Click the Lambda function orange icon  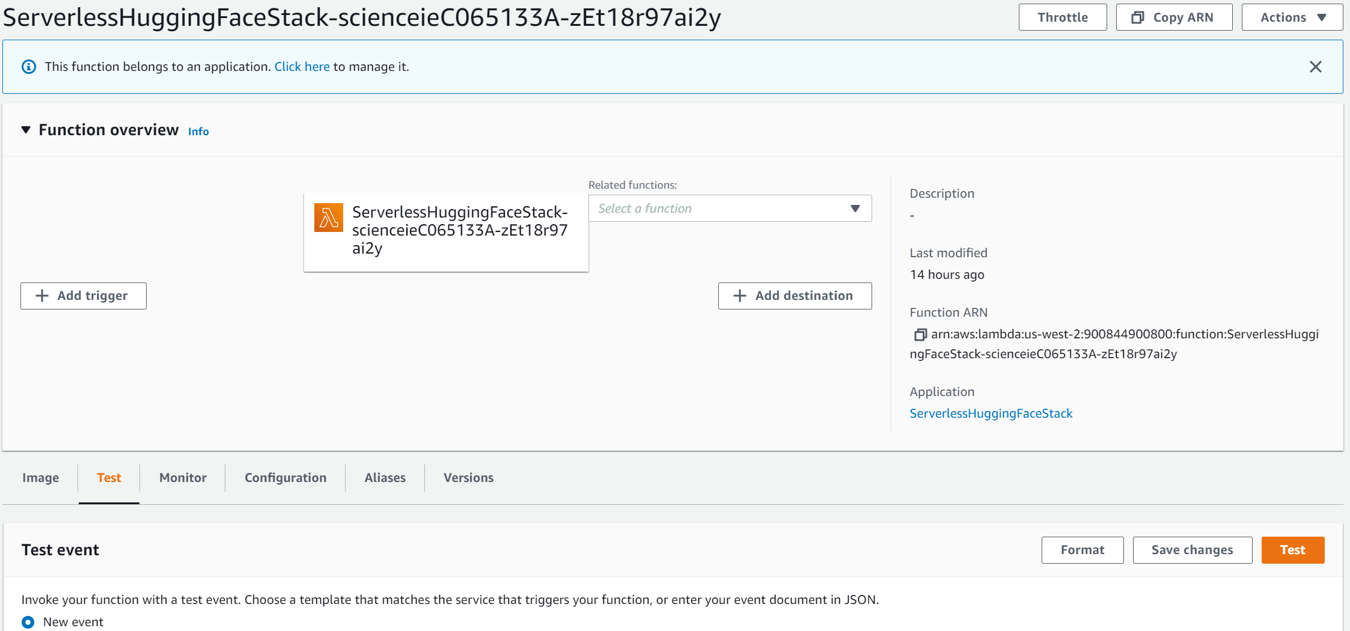coord(329,218)
